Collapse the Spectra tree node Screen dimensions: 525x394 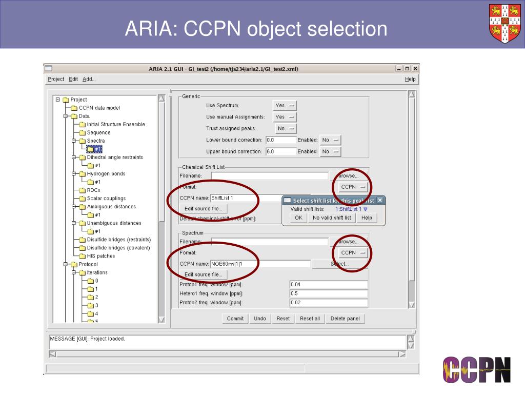point(74,141)
